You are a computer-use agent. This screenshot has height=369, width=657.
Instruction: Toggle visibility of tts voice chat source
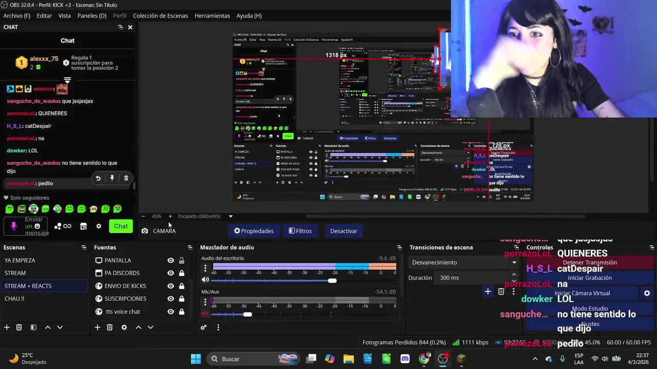pyautogui.click(x=170, y=312)
